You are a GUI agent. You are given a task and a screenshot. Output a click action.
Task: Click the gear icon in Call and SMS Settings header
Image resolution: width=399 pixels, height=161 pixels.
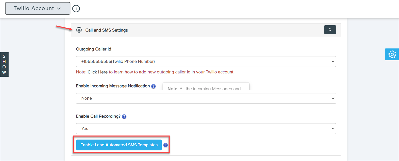pos(79,30)
